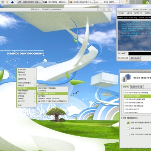Close the Terminal window
Image resolution: width=151 pixels, height=151 pixels.
(109, 9)
